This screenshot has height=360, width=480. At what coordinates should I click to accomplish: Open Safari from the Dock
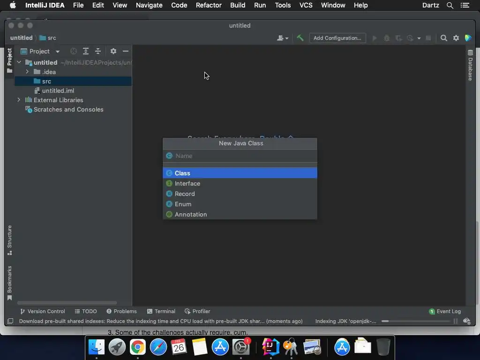coord(158,347)
